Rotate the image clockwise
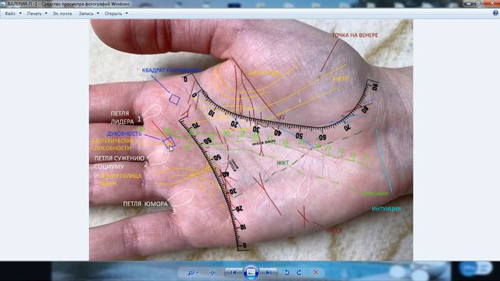The height and width of the screenshot is (281, 500). [298, 272]
